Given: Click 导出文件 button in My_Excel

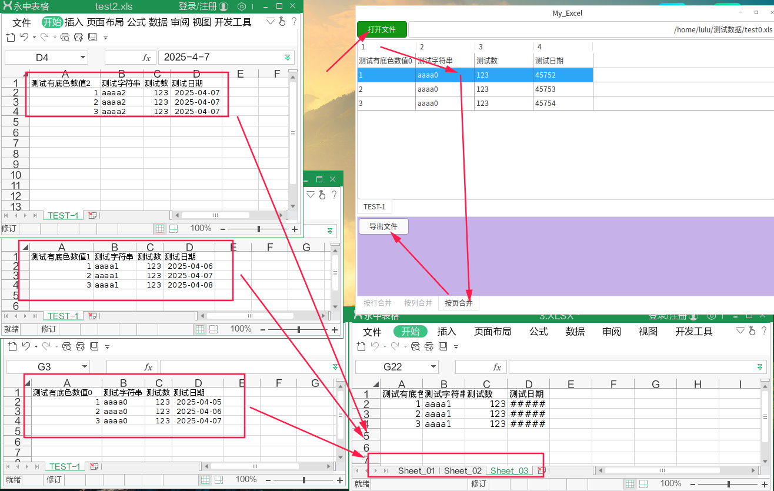Looking at the screenshot, I should (383, 226).
